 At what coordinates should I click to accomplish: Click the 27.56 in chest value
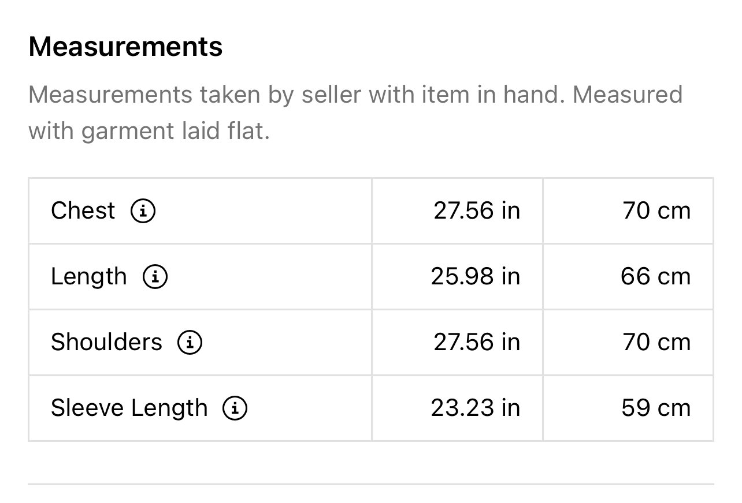[477, 211]
